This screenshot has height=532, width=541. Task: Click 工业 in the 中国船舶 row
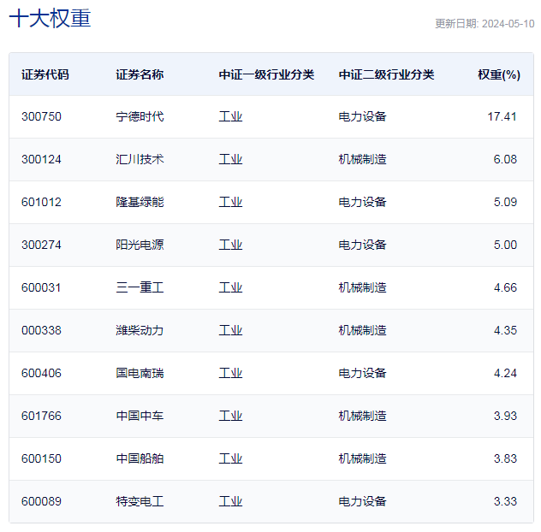(230, 458)
